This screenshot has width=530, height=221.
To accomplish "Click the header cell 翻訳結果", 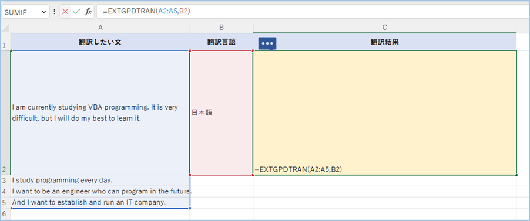I will coord(385,42).
